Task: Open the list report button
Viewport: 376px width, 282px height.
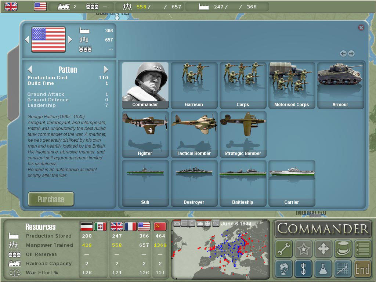Action: coord(362,249)
